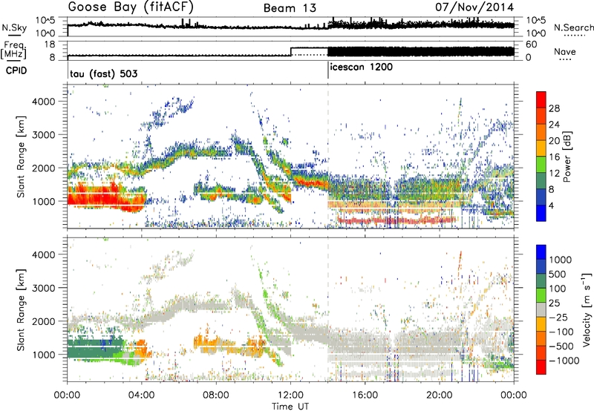Click the 'Time UT' axis label
The image size is (594, 411).
(290, 406)
